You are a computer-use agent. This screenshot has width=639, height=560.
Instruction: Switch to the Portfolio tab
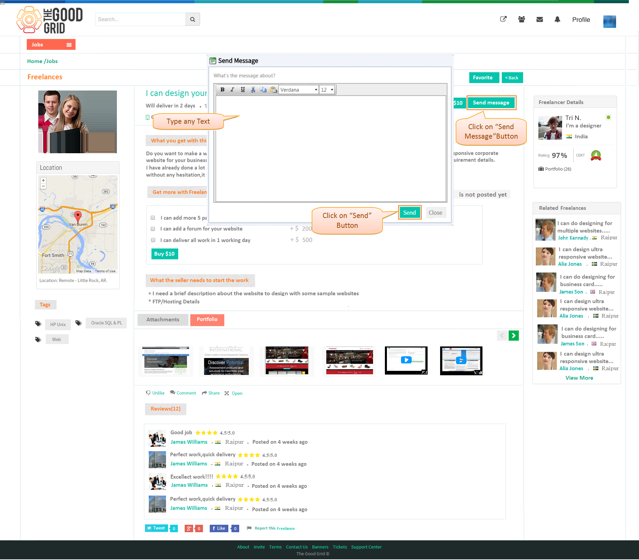click(x=207, y=320)
